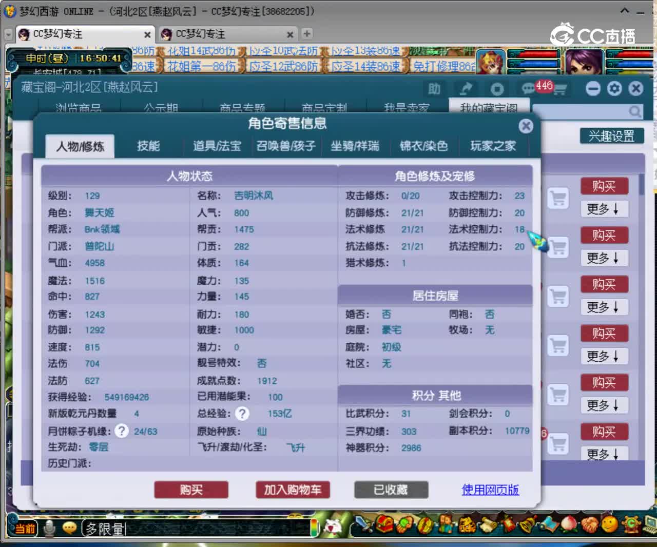Toggle the 已收藏 favorite button
657x547 pixels.
pyautogui.click(x=391, y=490)
